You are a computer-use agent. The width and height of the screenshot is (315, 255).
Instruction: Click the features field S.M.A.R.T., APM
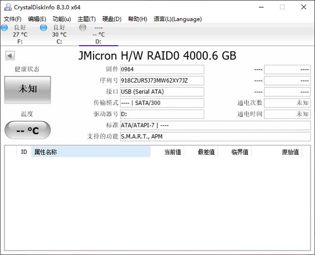pyautogui.click(x=216, y=137)
